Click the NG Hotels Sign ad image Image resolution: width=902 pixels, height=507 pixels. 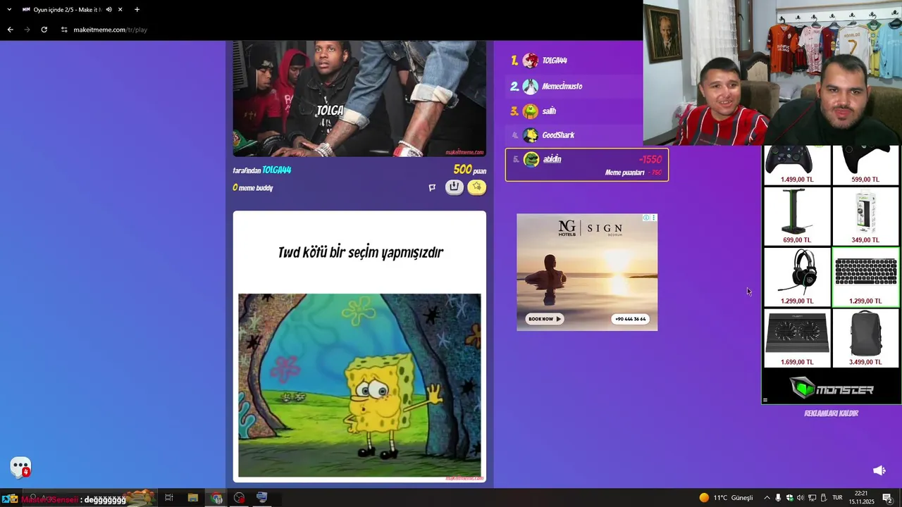(587, 273)
